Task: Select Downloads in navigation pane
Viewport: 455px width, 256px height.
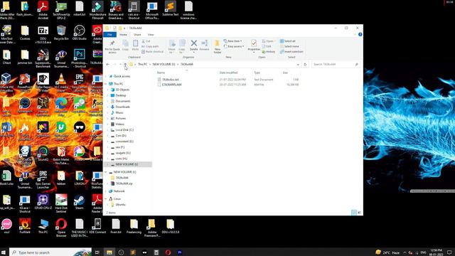Action: click(x=122, y=107)
